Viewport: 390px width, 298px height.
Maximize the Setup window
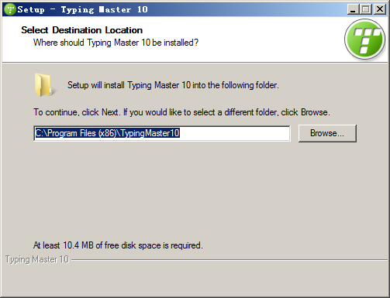(x=366, y=9)
